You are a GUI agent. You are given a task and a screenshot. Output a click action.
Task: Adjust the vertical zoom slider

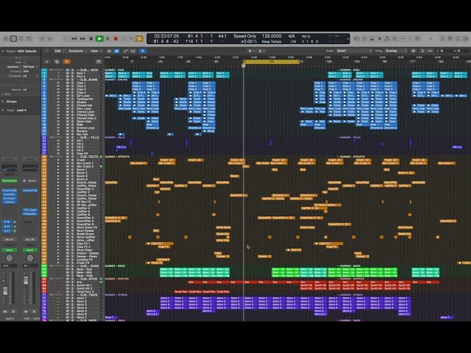442,51
